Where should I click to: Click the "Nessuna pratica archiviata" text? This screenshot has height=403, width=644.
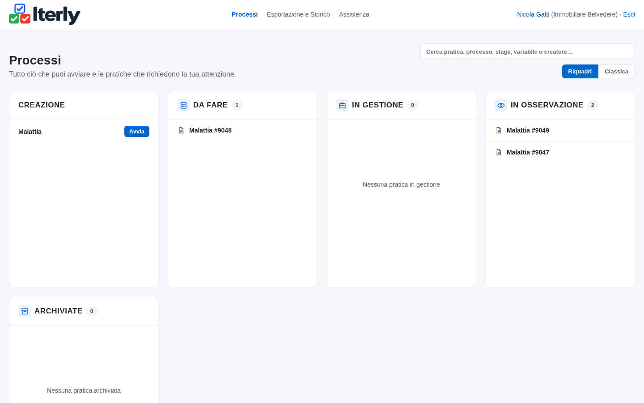click(84, 390)
